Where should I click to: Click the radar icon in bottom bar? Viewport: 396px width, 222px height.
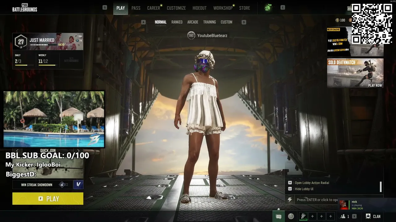click(291, 216)
